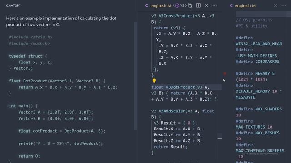Image resolution: width=291 pixels, height=163 pixels.
Task: Open more actions menu of right editor
Action: (x=284, y=5)
